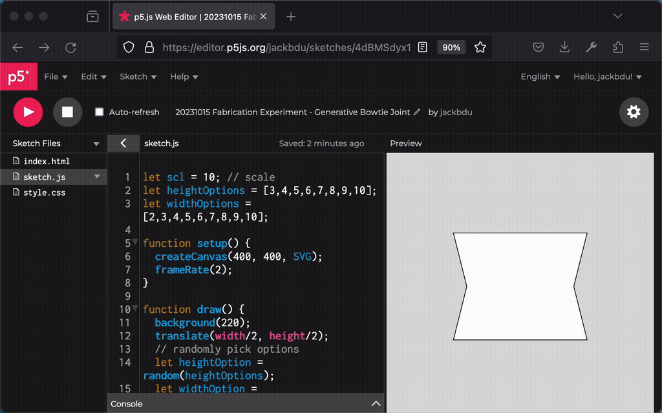Expand the Console panel chevron
This screenshot has height=413, width=662.
[x=376, y=404]
